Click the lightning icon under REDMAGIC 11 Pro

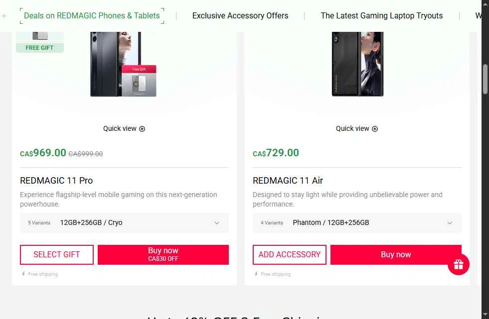click(23, 274)
